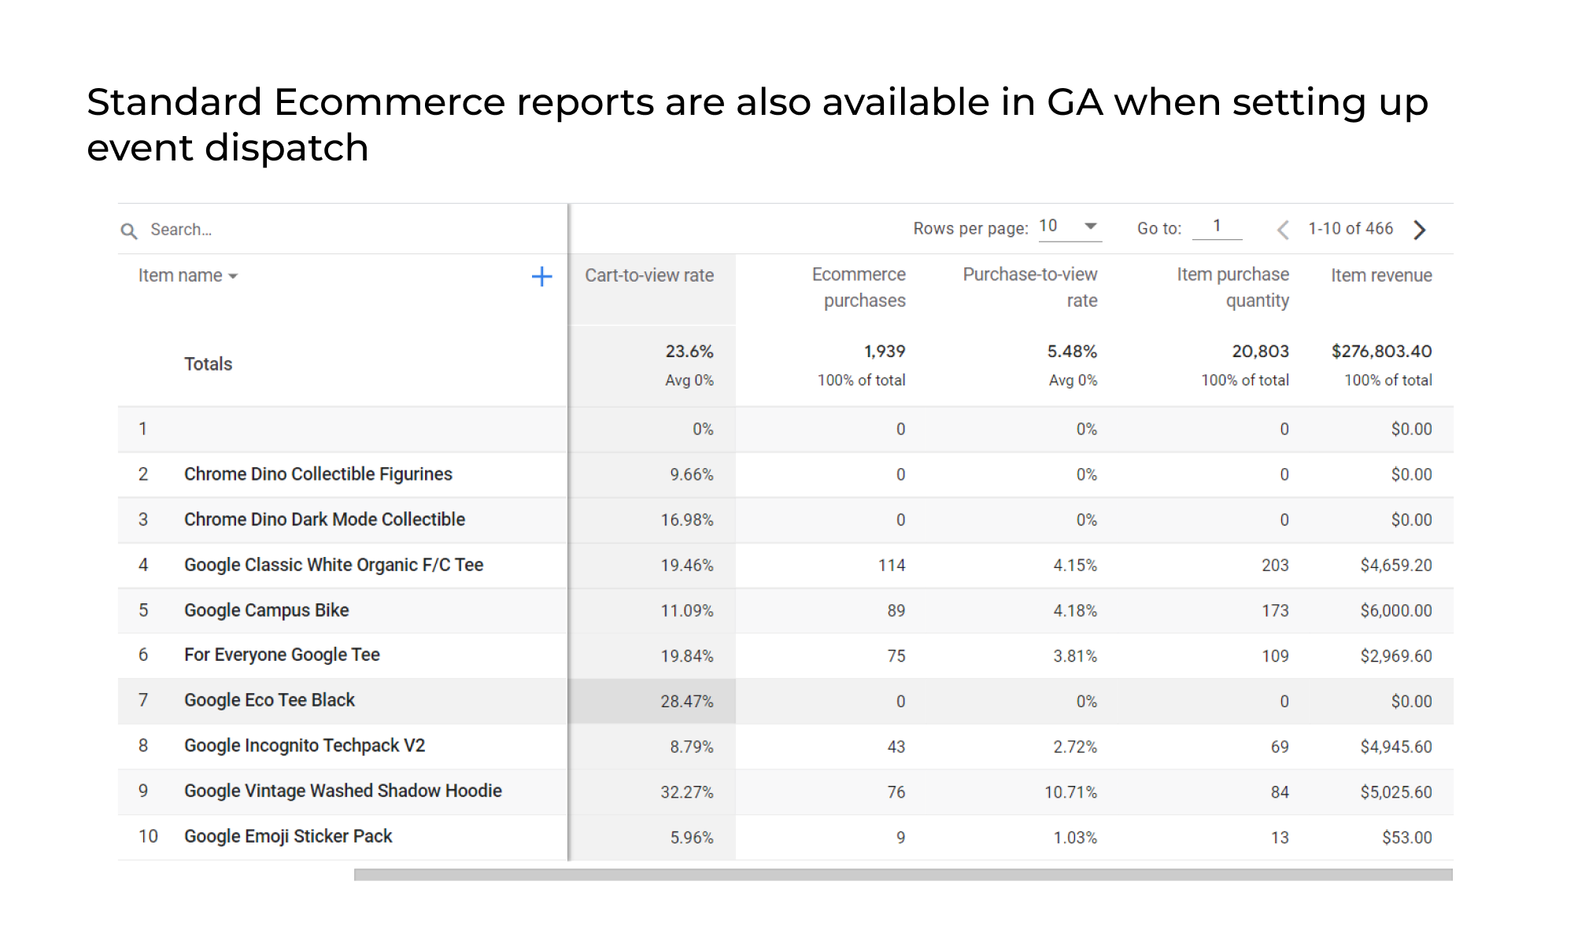The height and width of the screenshot is (944, 1574).
Task: Click the horizontal scrollbar below the table
Action: 903,875
